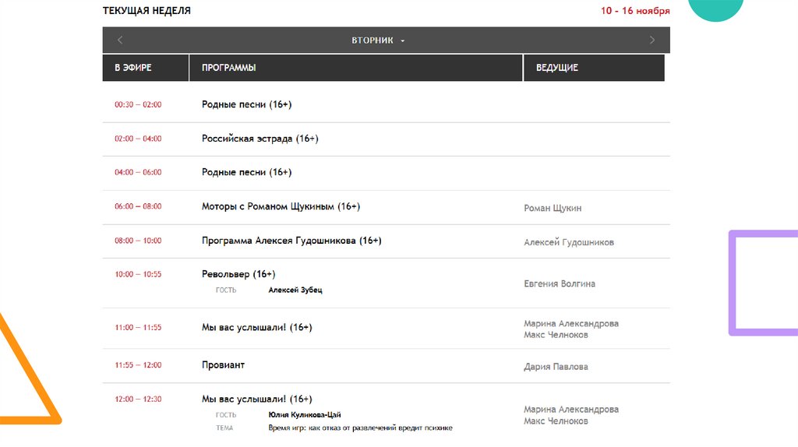Click guest name Юлия Кулникова-Цай
The width and height of the screenshot is (798, 447).
point(305,415)
